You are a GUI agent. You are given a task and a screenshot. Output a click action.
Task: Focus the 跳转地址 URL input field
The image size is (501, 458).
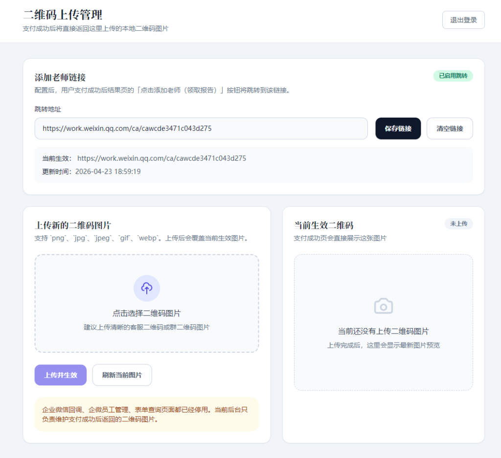click(201, 128)
